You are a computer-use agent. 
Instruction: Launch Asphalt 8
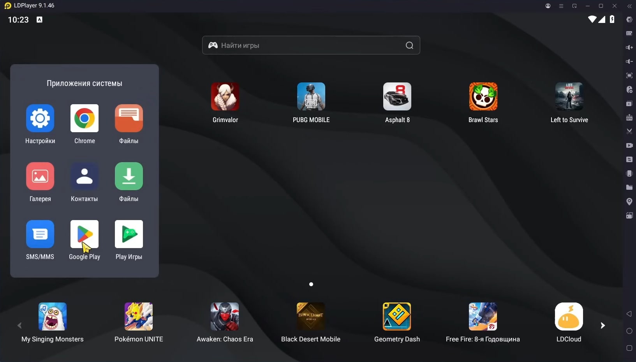tap(397, 96)
